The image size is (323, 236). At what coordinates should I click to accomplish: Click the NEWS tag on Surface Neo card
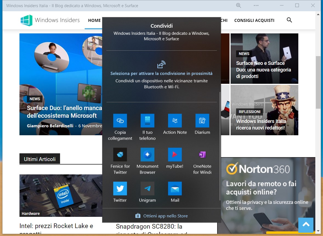(244, 54)
